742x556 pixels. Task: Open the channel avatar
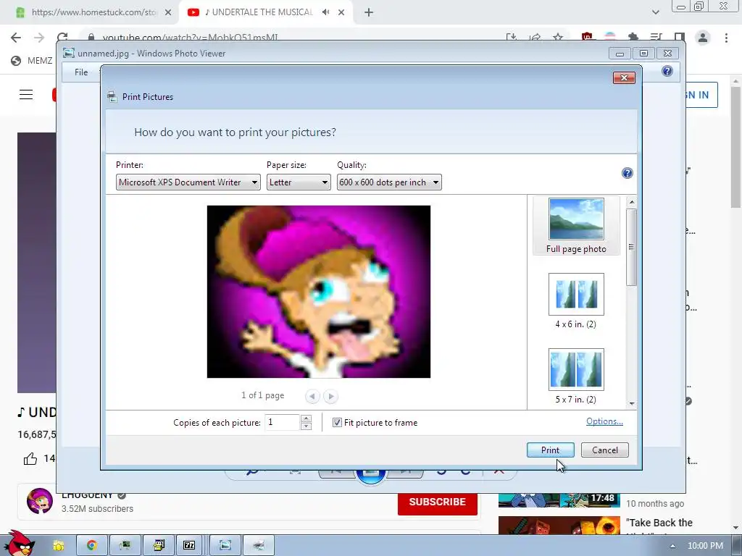(x=40, y=501)
